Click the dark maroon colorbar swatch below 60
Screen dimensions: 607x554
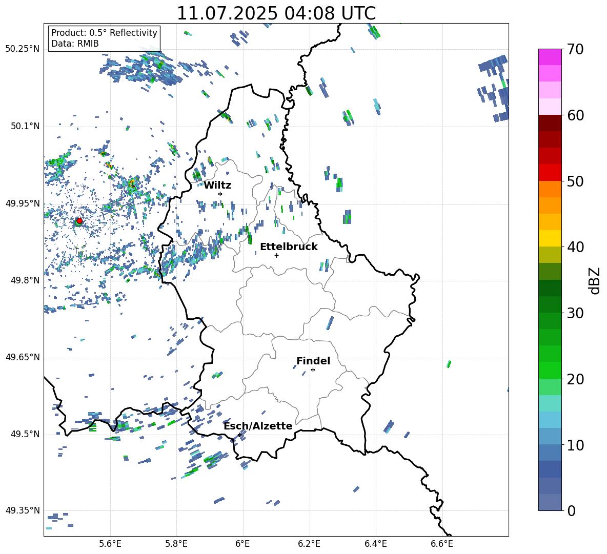(x=550, y=123)
